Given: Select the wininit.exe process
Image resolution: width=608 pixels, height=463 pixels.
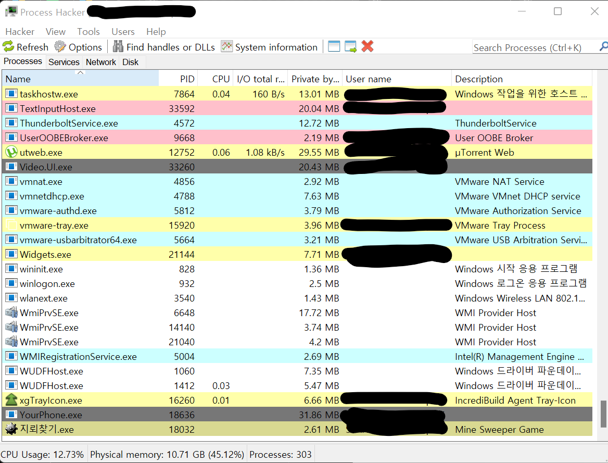Looking at the screenshot, I should tap(297, 269).
